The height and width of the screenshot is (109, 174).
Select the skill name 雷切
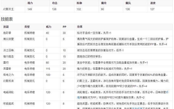click(6, 62)
